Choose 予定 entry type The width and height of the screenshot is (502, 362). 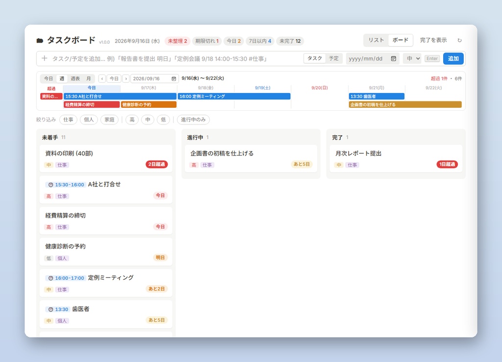[333, 58]
